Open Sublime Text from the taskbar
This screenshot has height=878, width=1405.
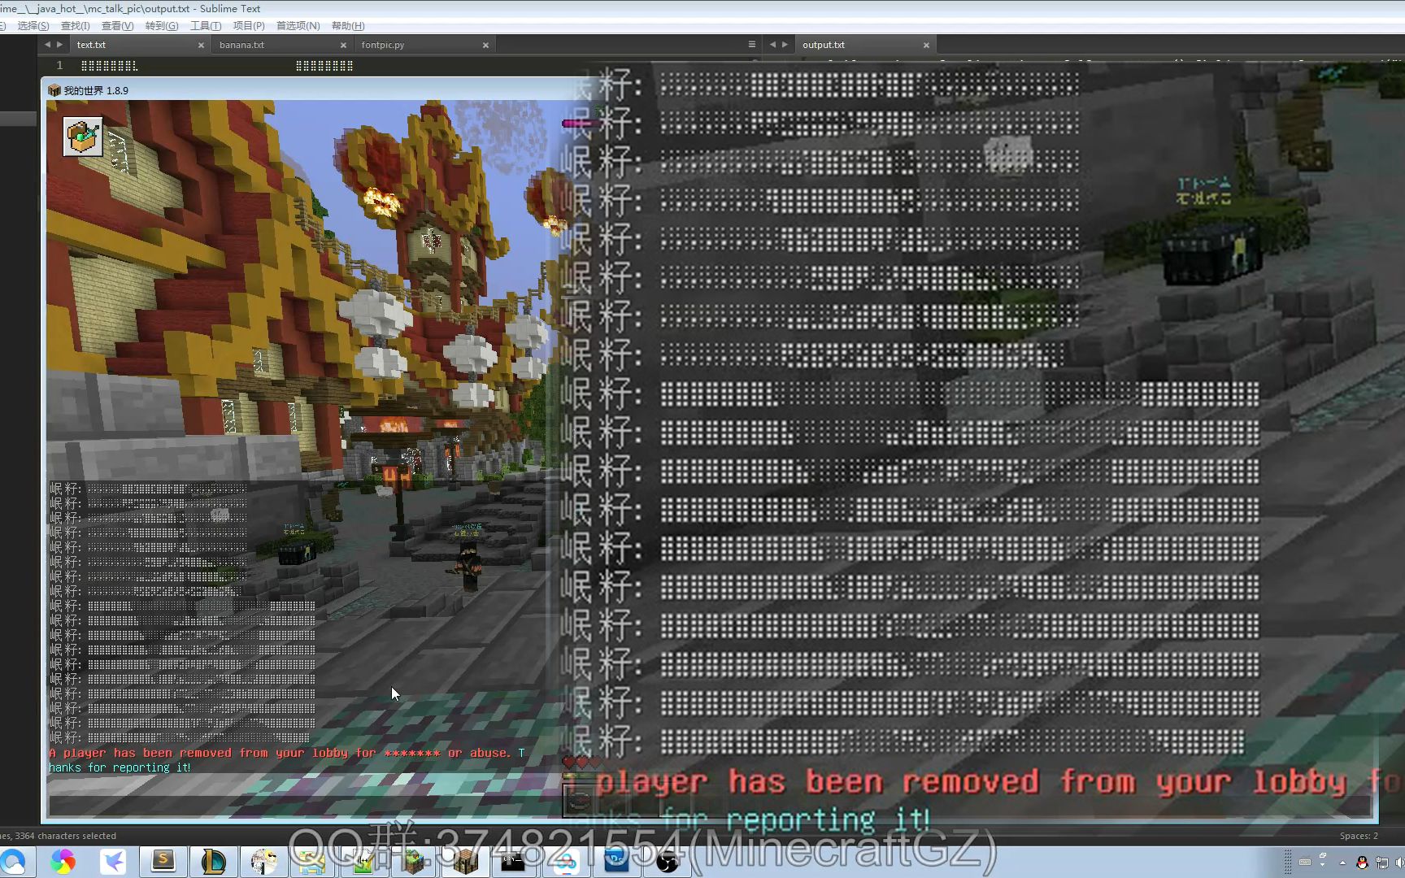(163, 862)
